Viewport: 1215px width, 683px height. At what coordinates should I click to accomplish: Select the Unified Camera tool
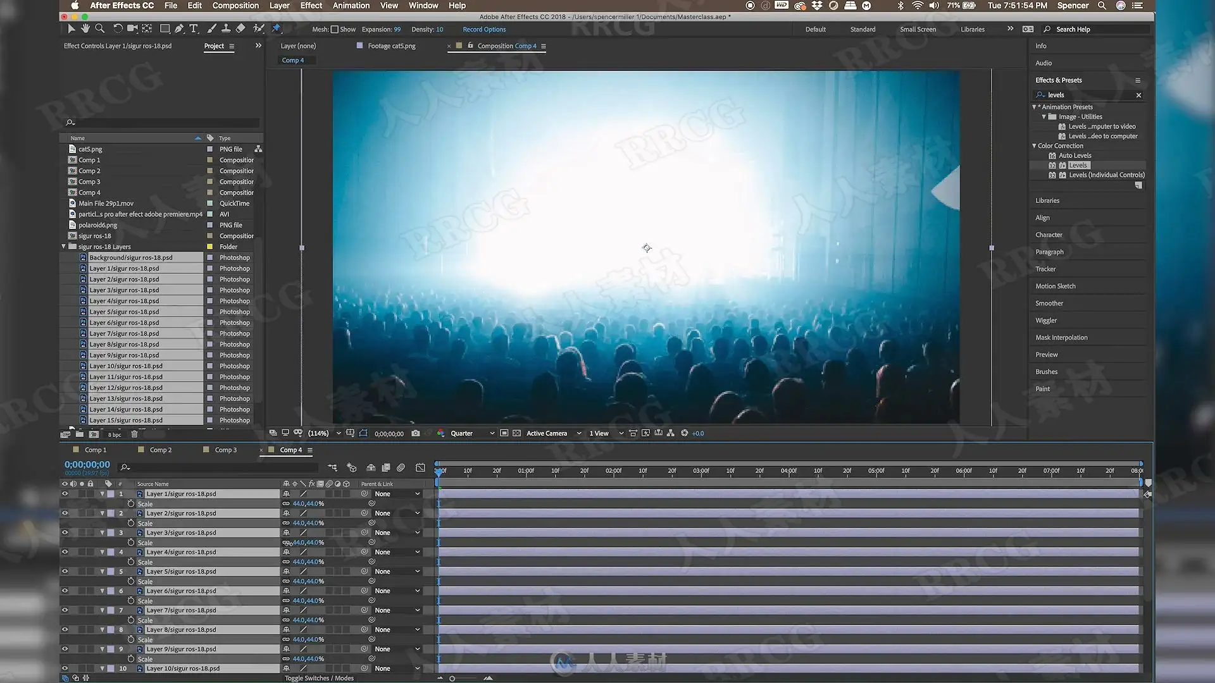132,28
